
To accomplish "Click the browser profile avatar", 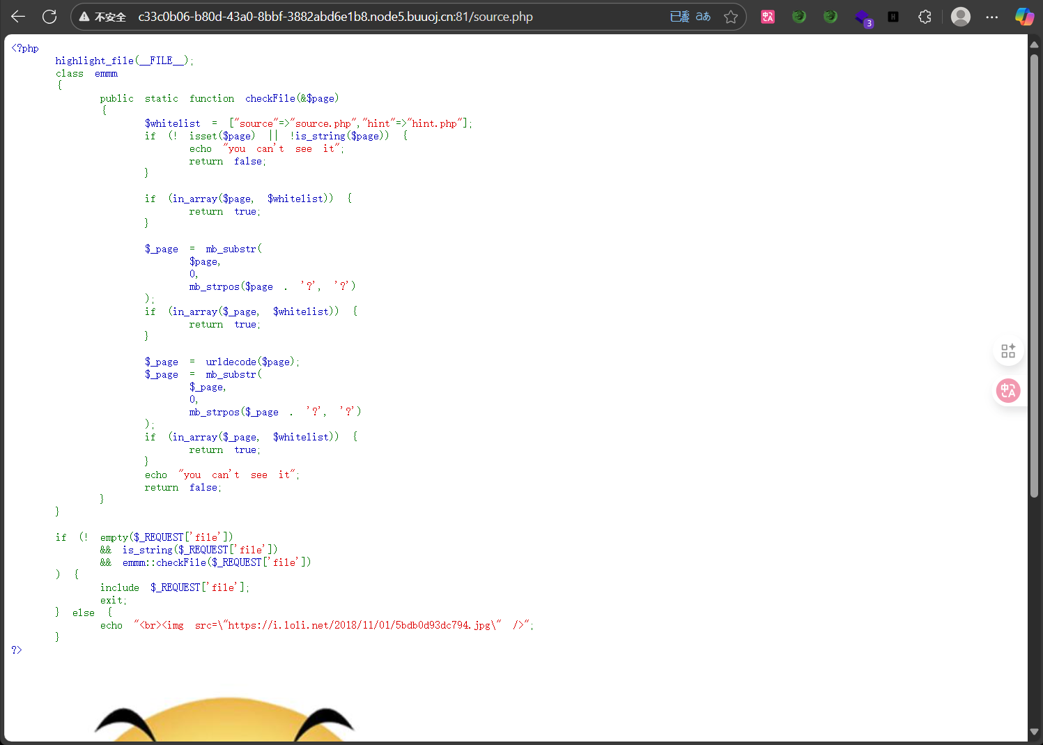I will tap(960, 16).
